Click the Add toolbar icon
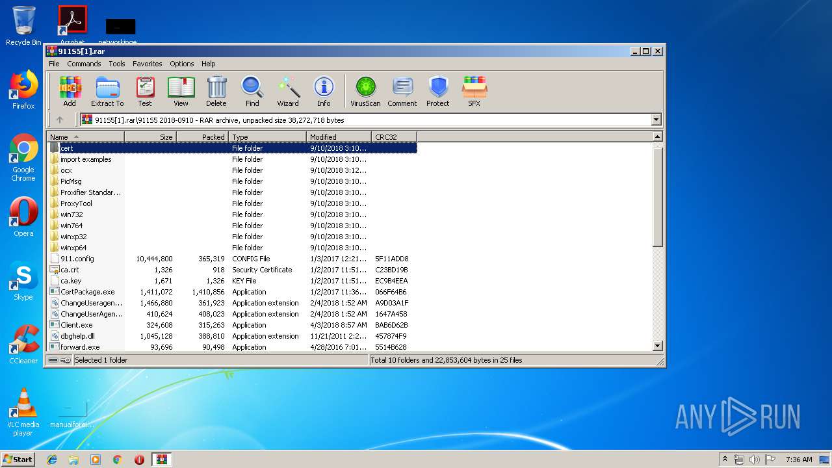 [x=70, y=91]
